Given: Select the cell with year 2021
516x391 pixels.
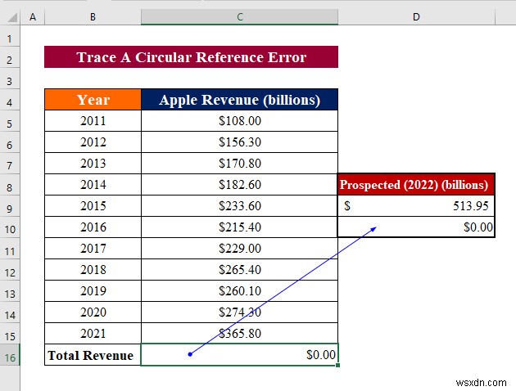Looking at the screenshot, I should coord(93,333).
